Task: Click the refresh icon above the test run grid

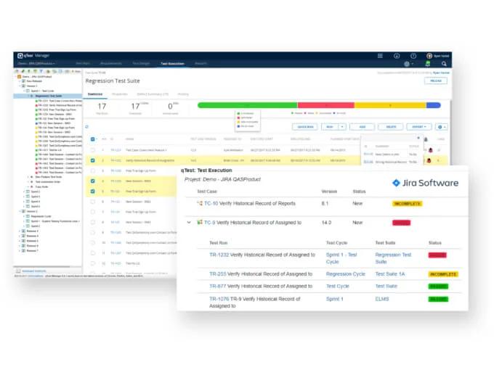Action: tap(87, 126)
